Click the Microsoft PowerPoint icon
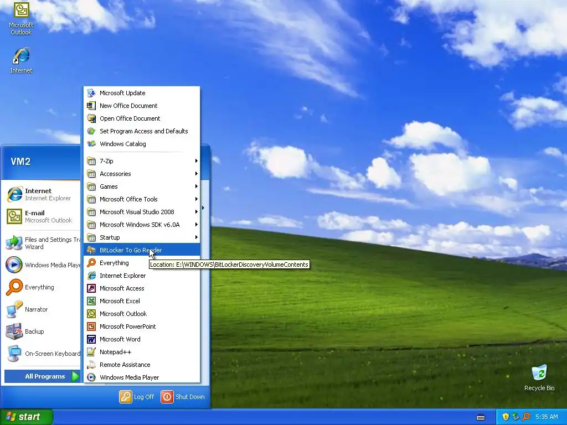The height and width of the screenshot is (425, 567). [91, 326]
